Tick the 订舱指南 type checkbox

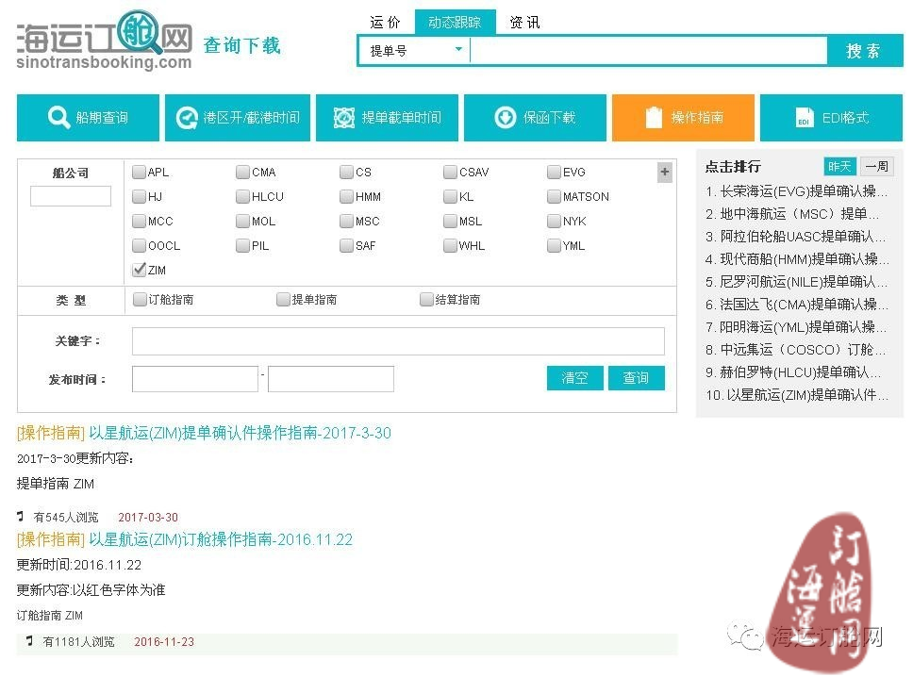[140, 299]
